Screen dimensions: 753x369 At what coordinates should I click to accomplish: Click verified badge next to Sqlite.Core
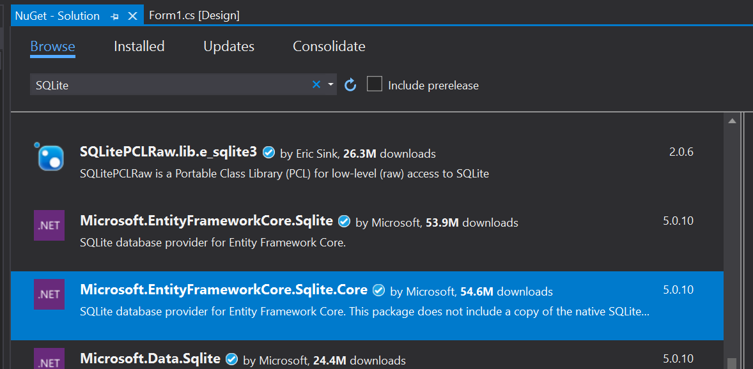click(x=379, y=290)
